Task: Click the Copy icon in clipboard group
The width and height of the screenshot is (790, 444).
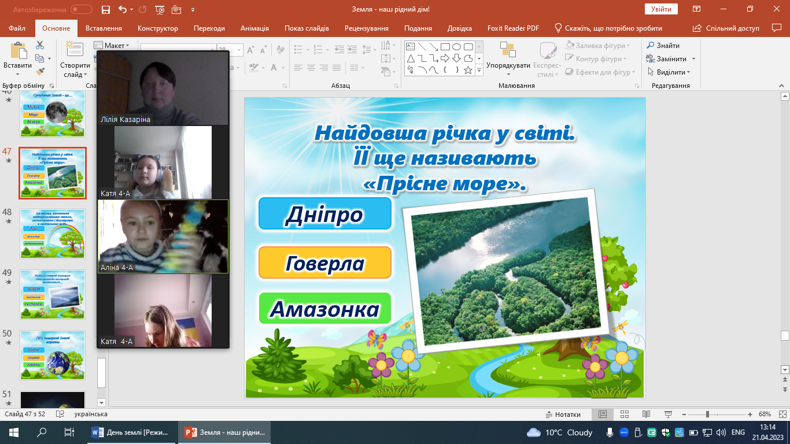Action: (39, 58)
